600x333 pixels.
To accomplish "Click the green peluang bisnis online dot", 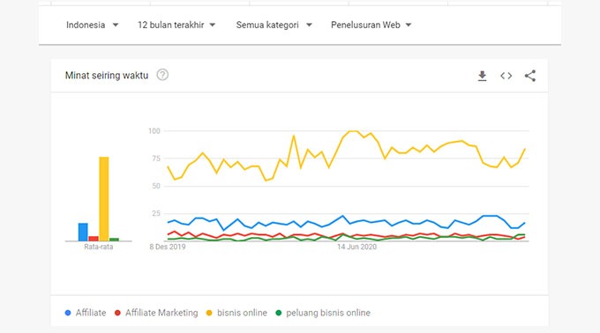I will click(x=278, y=313).
